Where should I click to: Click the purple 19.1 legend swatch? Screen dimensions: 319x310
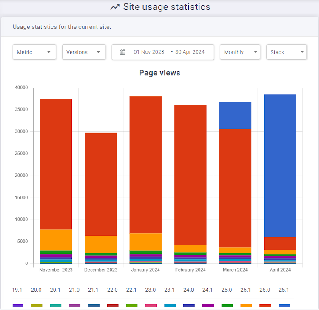[18, 305]
